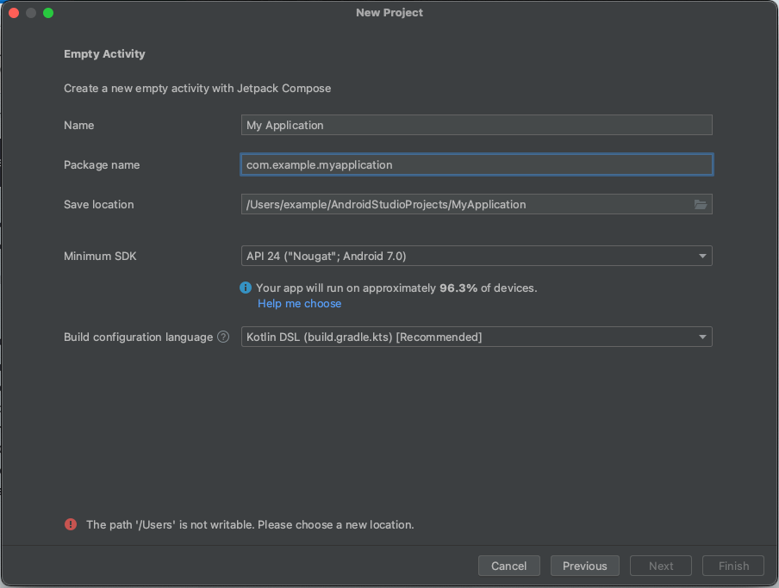Click the green zoom window button
This screenshot has height=588, width=779.
point(48,13)
